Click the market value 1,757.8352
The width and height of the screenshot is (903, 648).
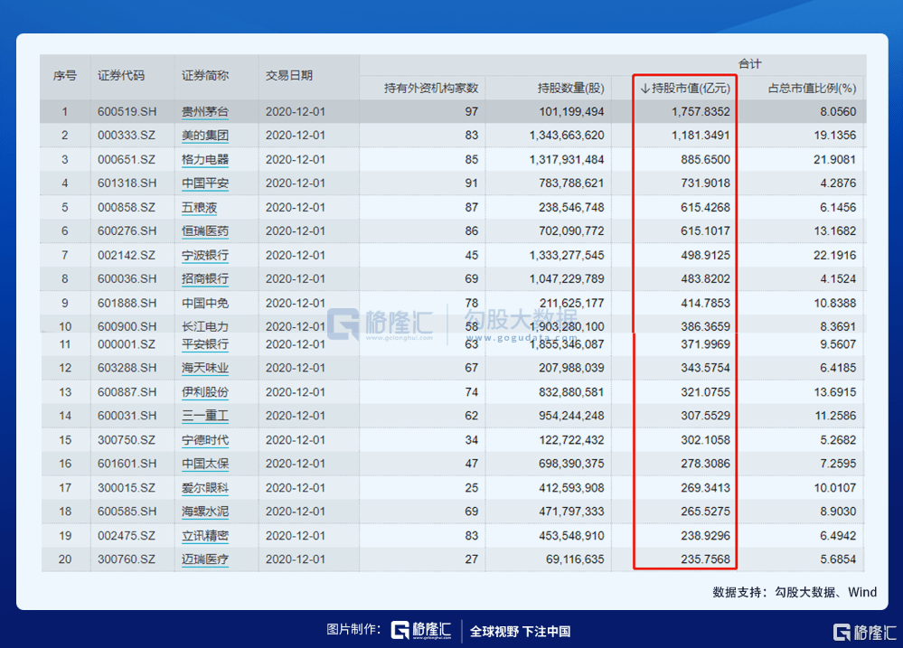click(701, 112)
